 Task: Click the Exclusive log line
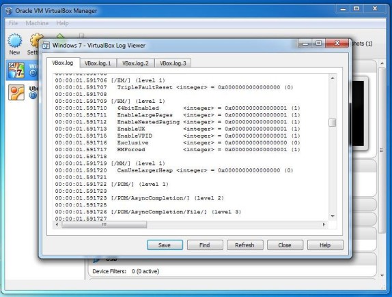tap(178, 142)
